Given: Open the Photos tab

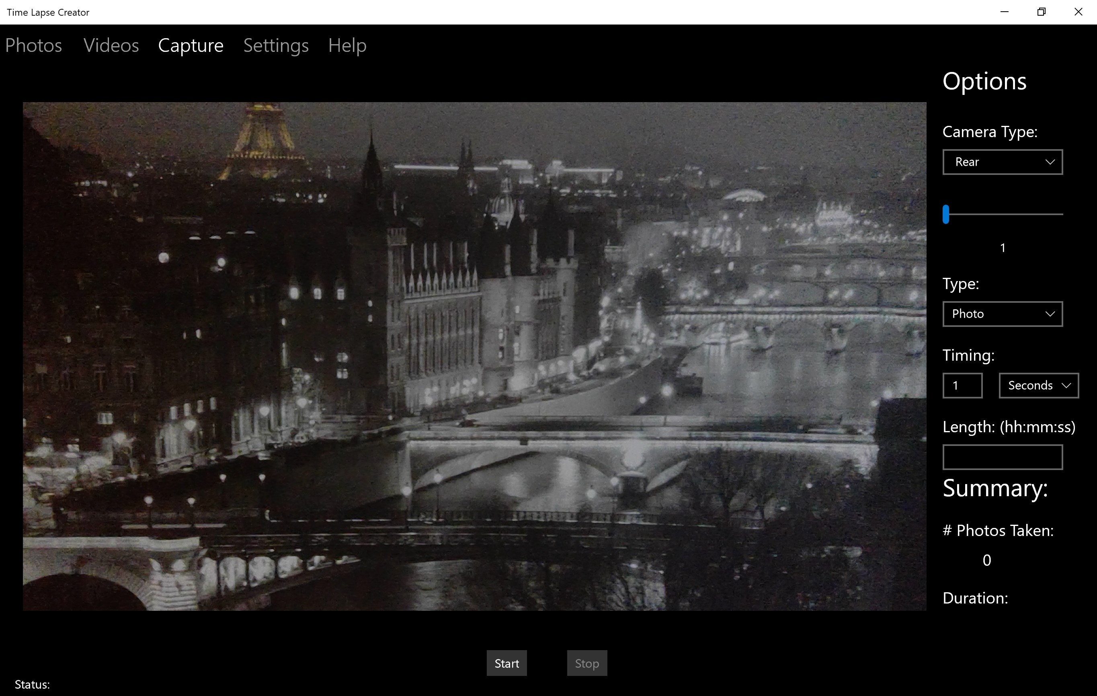Looking at the screenshot, I should click(33, 45).
